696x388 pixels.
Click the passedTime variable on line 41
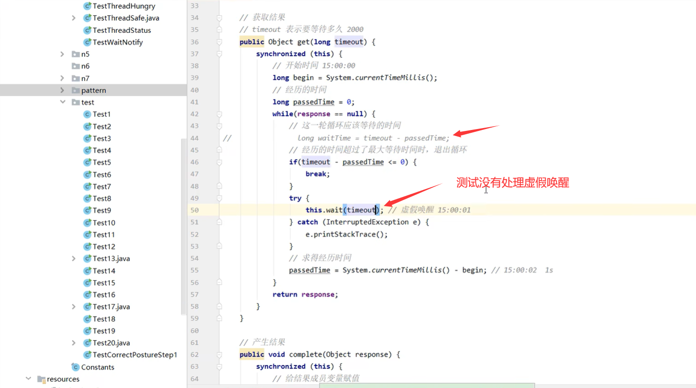point(314,102)
